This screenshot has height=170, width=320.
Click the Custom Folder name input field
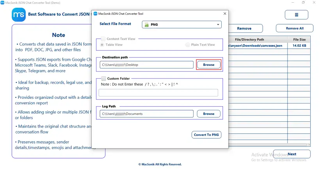pos(158,93)
